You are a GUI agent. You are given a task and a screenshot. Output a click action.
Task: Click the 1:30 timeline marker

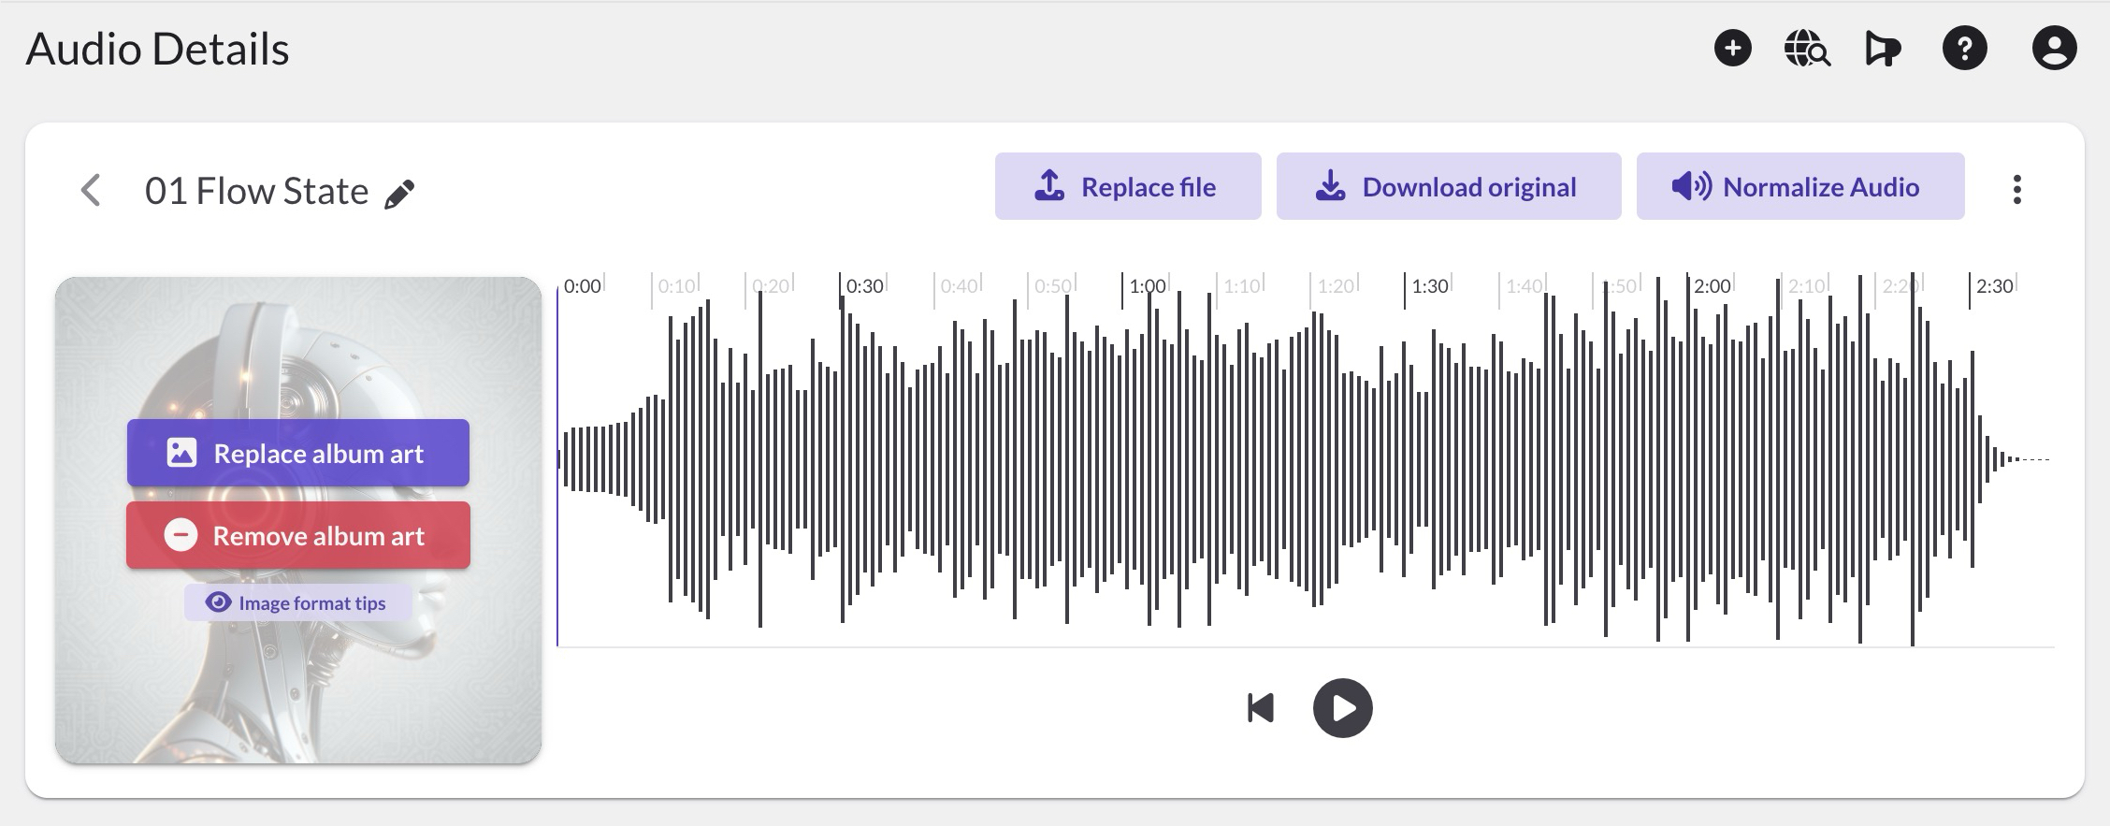(x=1429, y=286)
